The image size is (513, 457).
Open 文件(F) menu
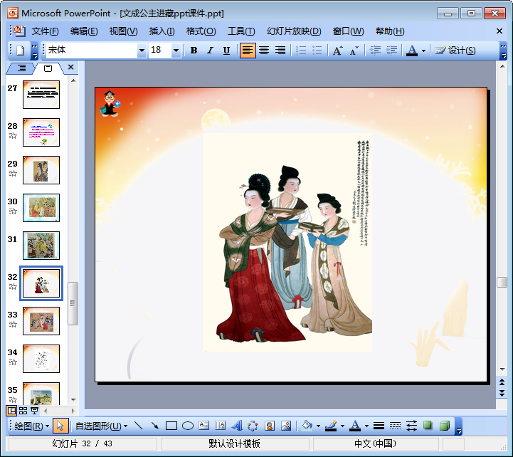click(45, 31)
